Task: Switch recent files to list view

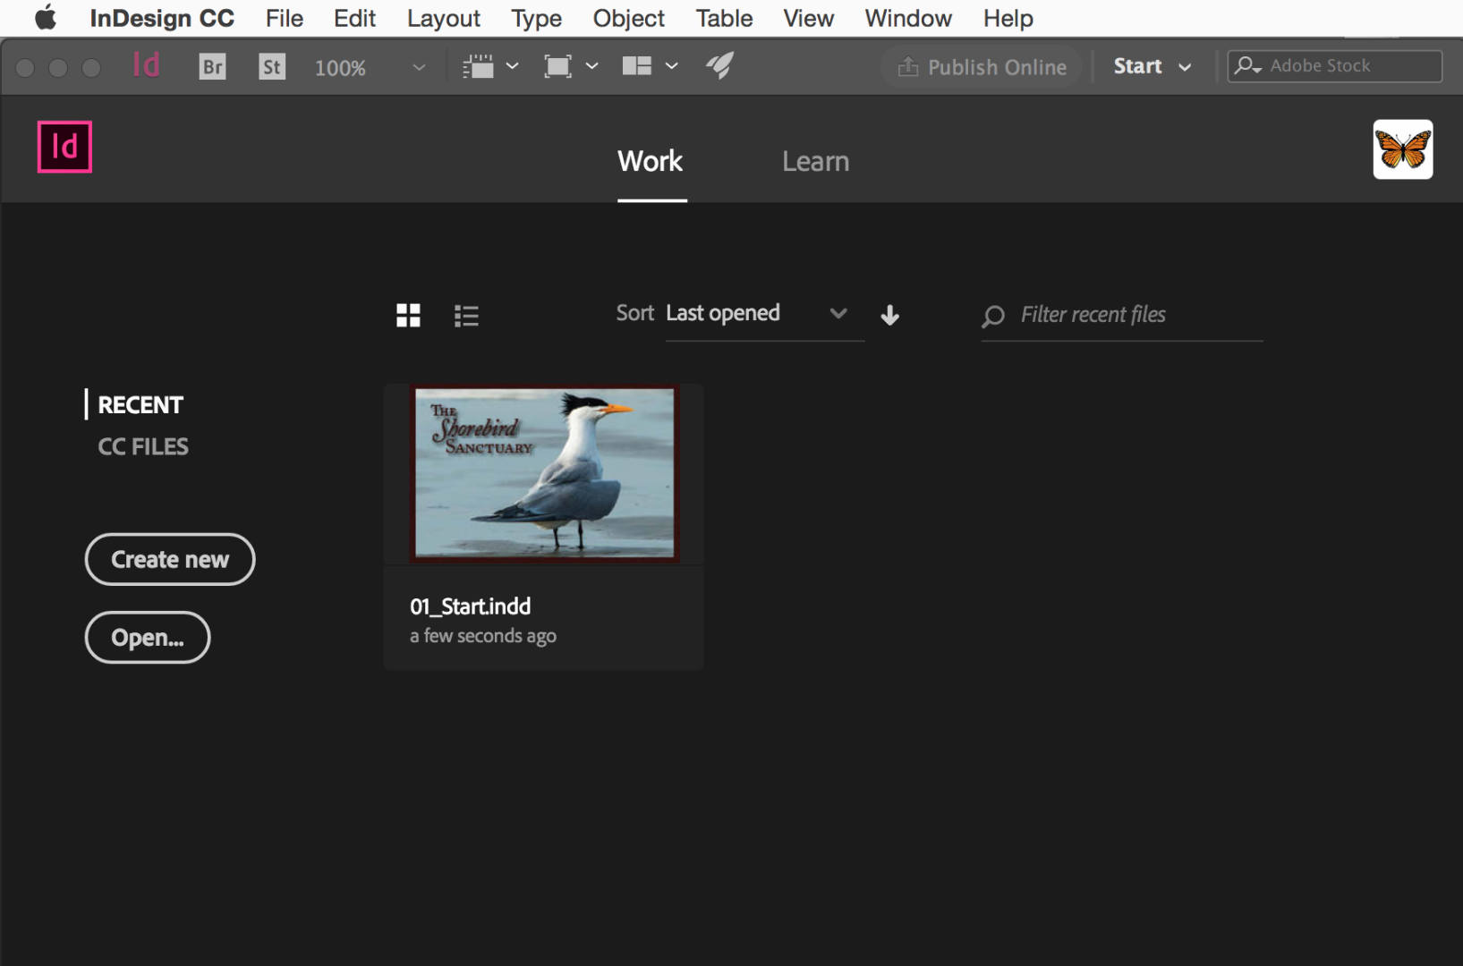Action: [x=466, y=315]
